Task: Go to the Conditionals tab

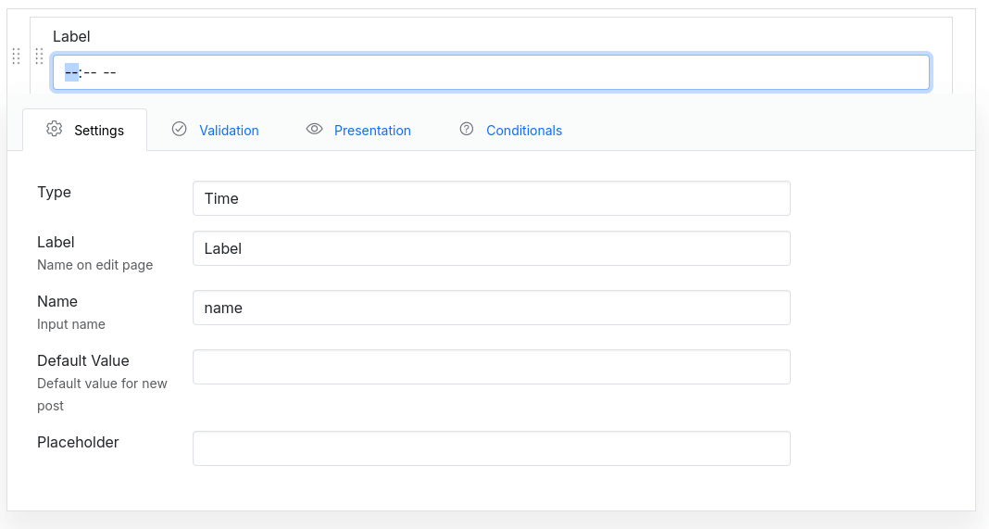Action: pos(524,131)
